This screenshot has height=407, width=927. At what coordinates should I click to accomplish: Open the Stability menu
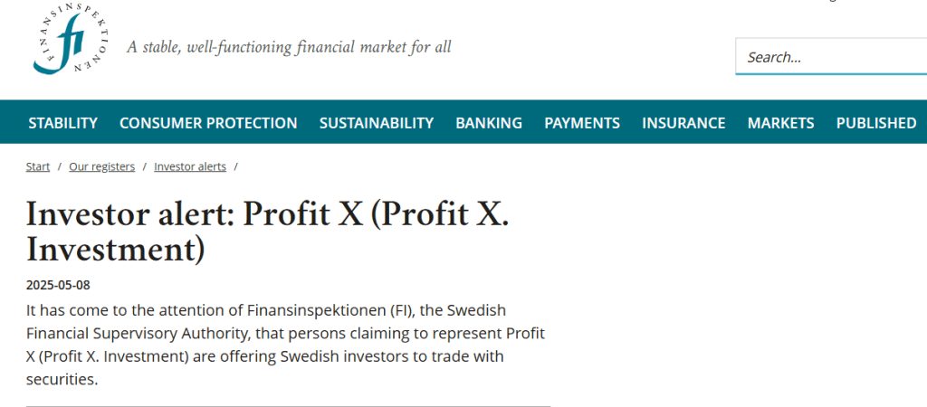coord(63,123)
